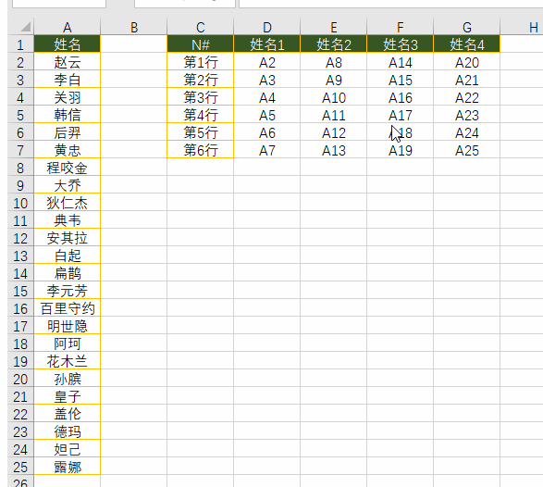Click cell containing 百里守约
Screen dimensions: 543x487
[68, 308]
